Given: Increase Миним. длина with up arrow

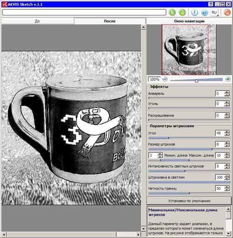Looking at the screenshot, I should [x=160, y=154].
